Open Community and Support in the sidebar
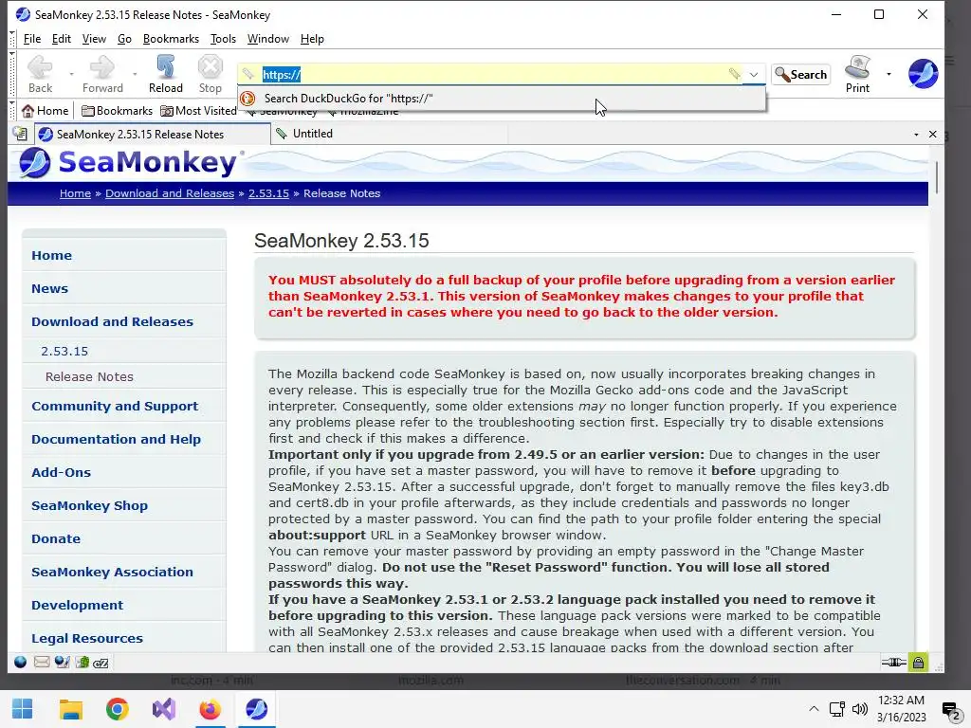Image resolution: width=971 pixels, height=728 pixels. 115,406
